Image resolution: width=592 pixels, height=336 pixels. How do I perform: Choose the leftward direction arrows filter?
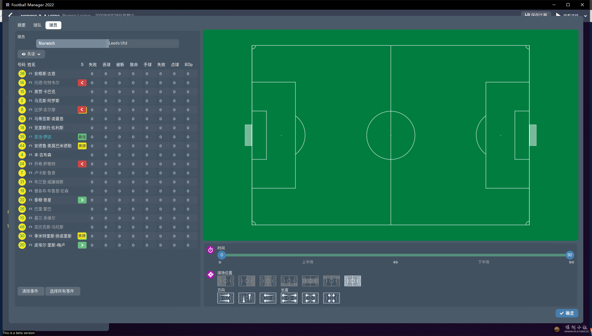point(268,298)
